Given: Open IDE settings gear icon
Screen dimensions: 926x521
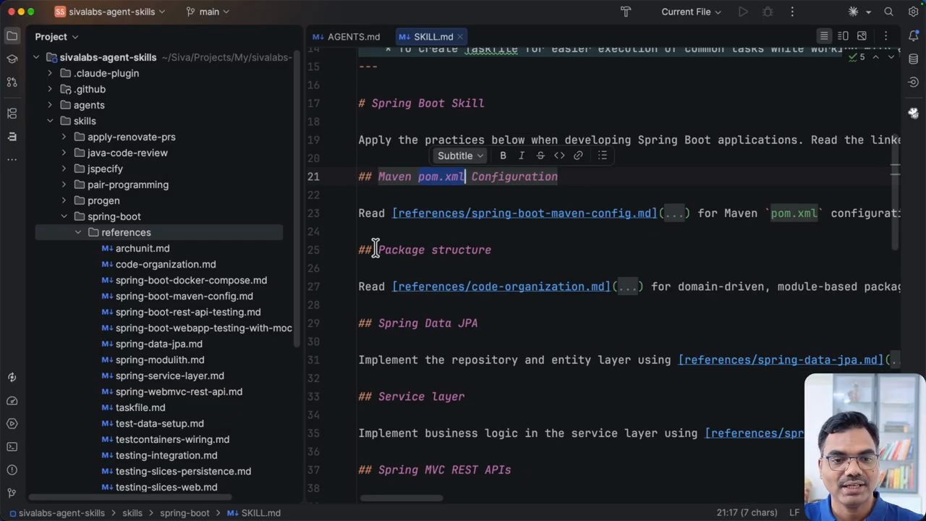Looking at the screenshot, I should [x=913, y=12].
